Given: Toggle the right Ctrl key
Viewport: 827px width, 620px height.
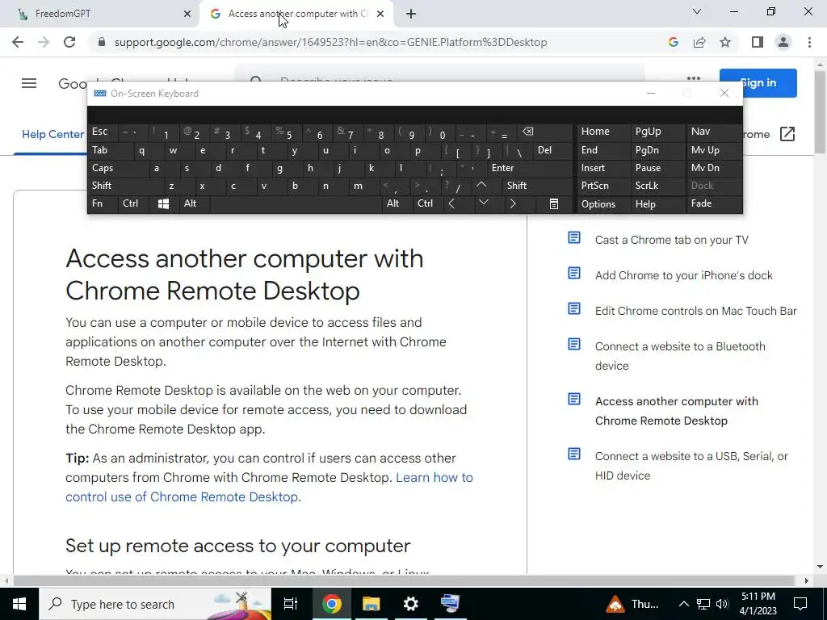Looking at the screenshot, I should coord(428,203).
